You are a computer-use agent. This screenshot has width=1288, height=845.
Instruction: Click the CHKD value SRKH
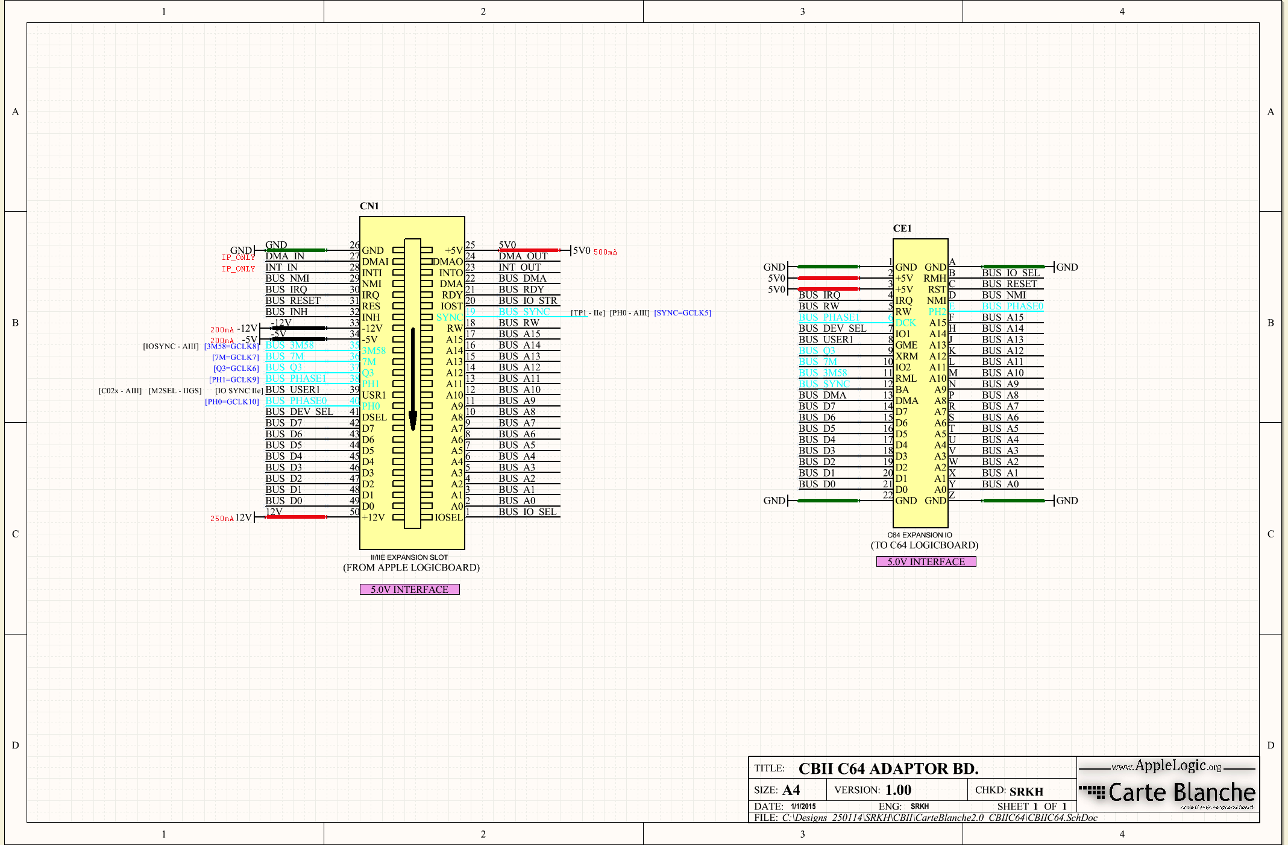(x=1026, y=791)
